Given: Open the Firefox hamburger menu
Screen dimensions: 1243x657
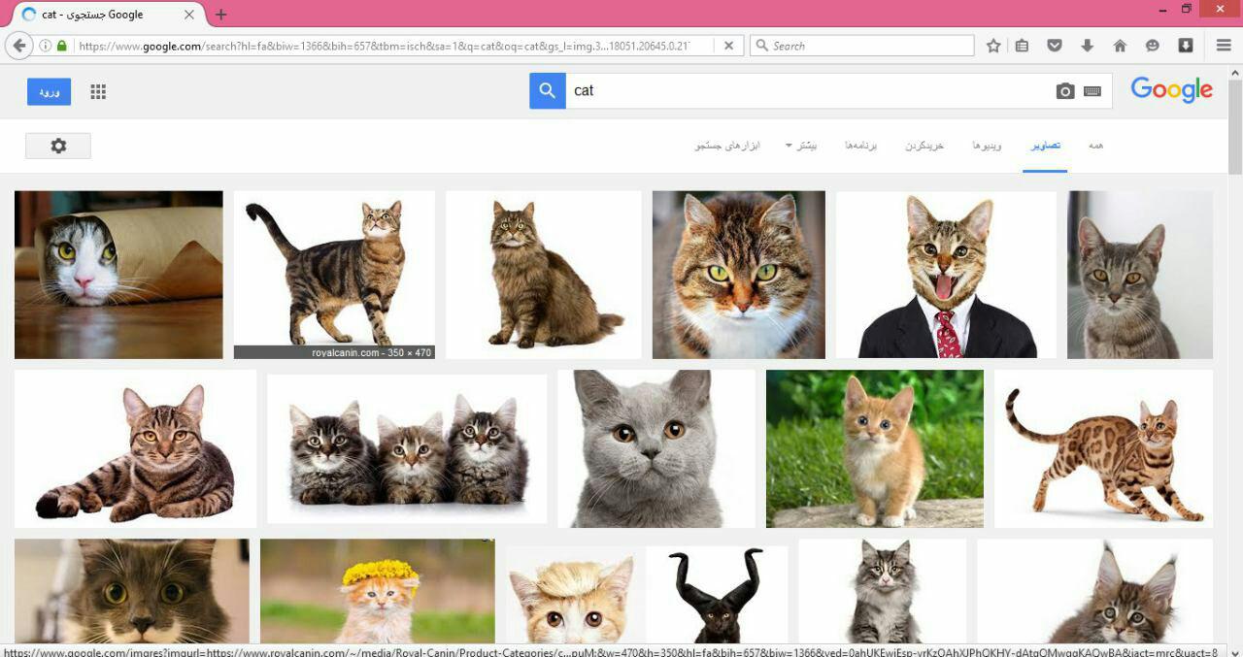Looking at the screenshot, I should coord(1224,46).
